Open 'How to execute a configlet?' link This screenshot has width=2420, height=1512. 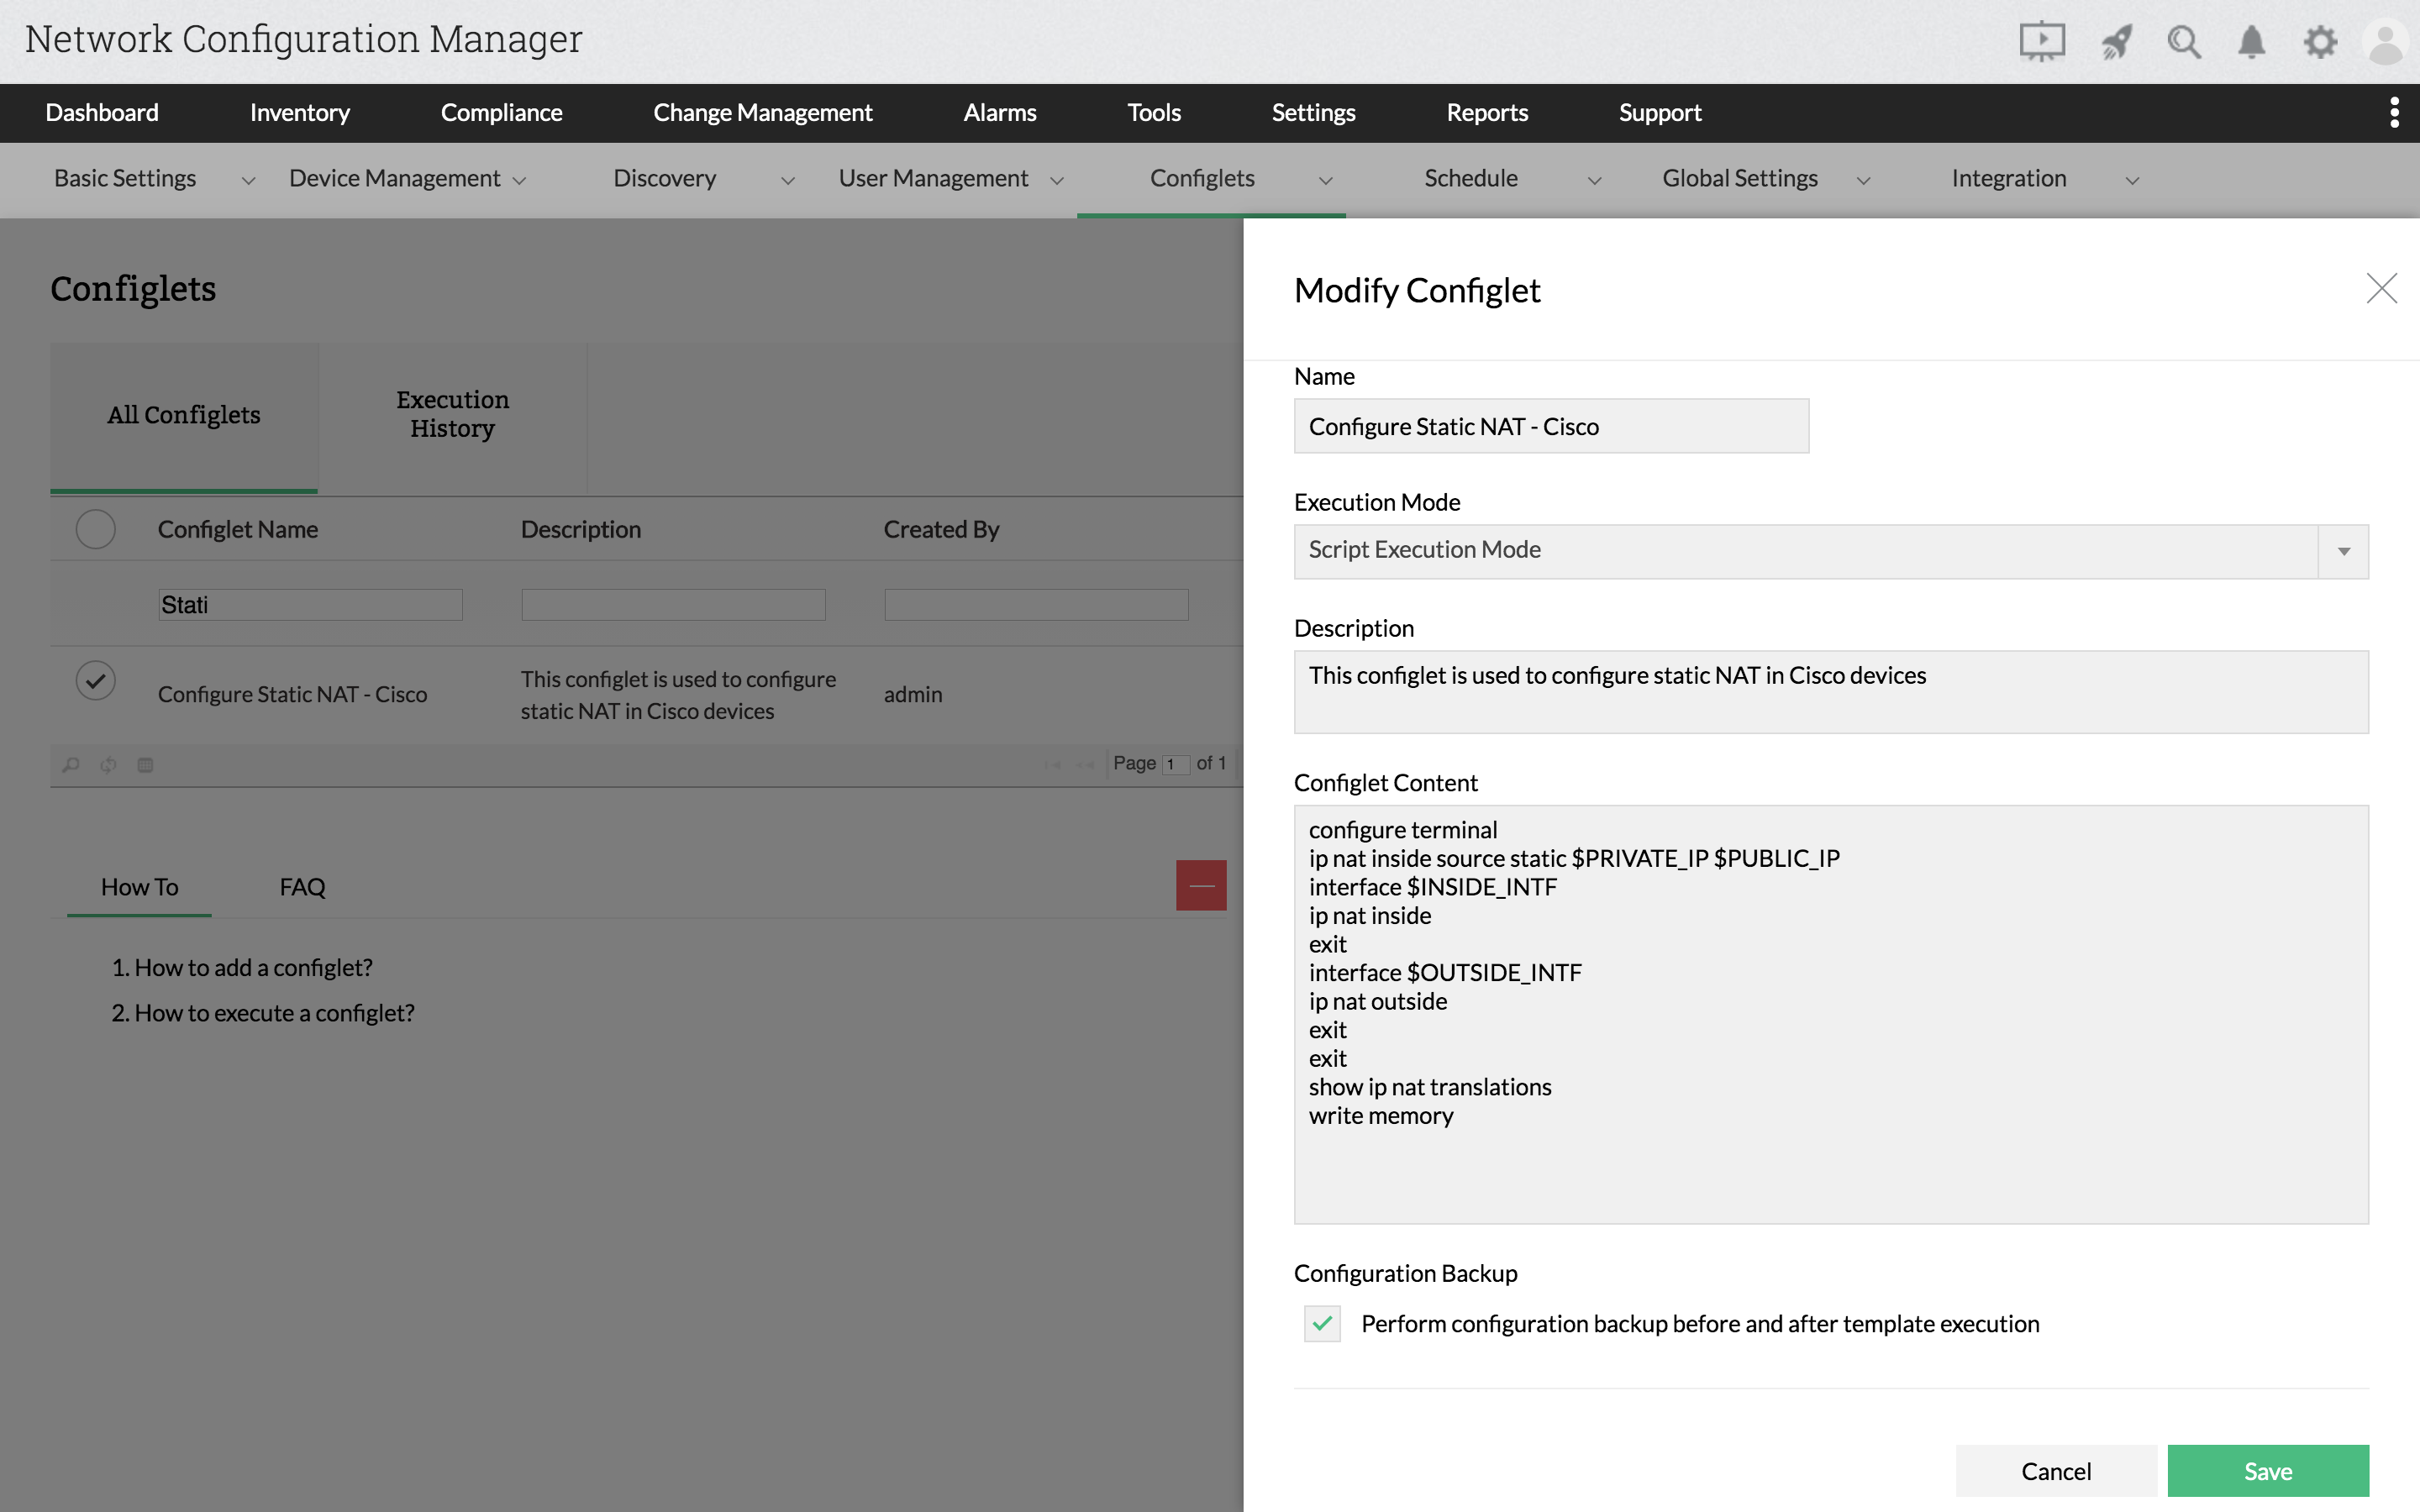tap(274, 1013)
